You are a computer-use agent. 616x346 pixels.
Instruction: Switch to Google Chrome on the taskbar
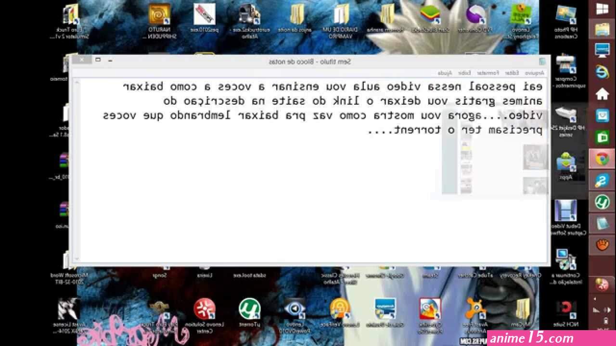point(602,159)
